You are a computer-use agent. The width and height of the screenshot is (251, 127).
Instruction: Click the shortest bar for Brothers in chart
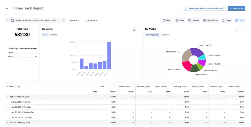(86, 68)
